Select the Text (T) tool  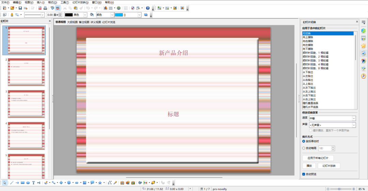(33, 183)
